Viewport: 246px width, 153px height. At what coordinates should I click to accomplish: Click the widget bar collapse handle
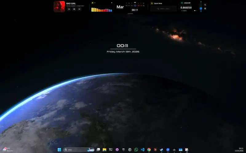[130, 13]
